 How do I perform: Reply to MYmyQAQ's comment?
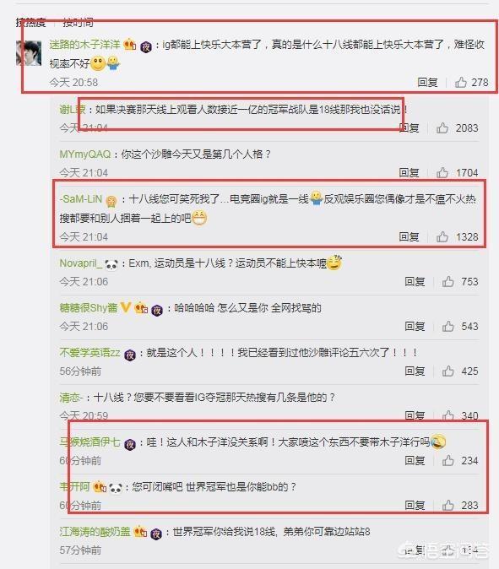(x=409, y=172)
